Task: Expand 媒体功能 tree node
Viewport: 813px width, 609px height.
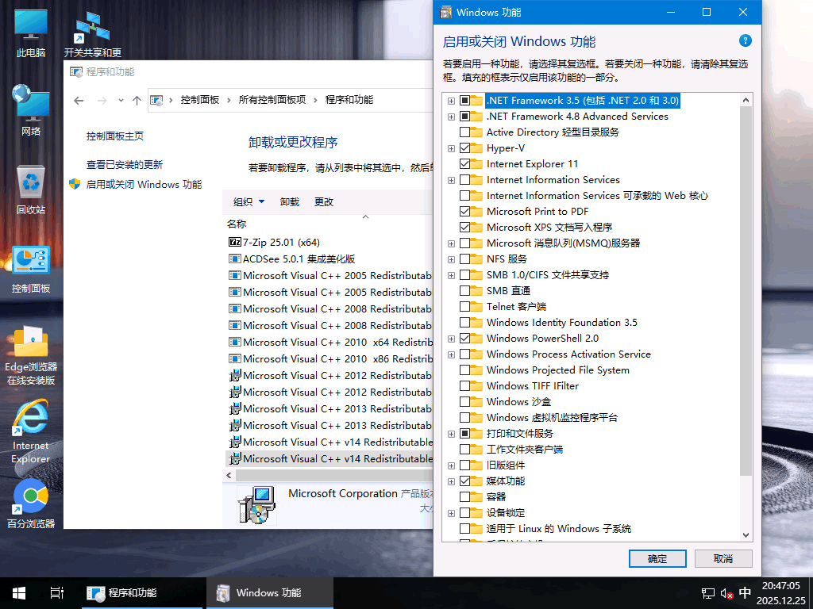Action: tap(451, 481)
